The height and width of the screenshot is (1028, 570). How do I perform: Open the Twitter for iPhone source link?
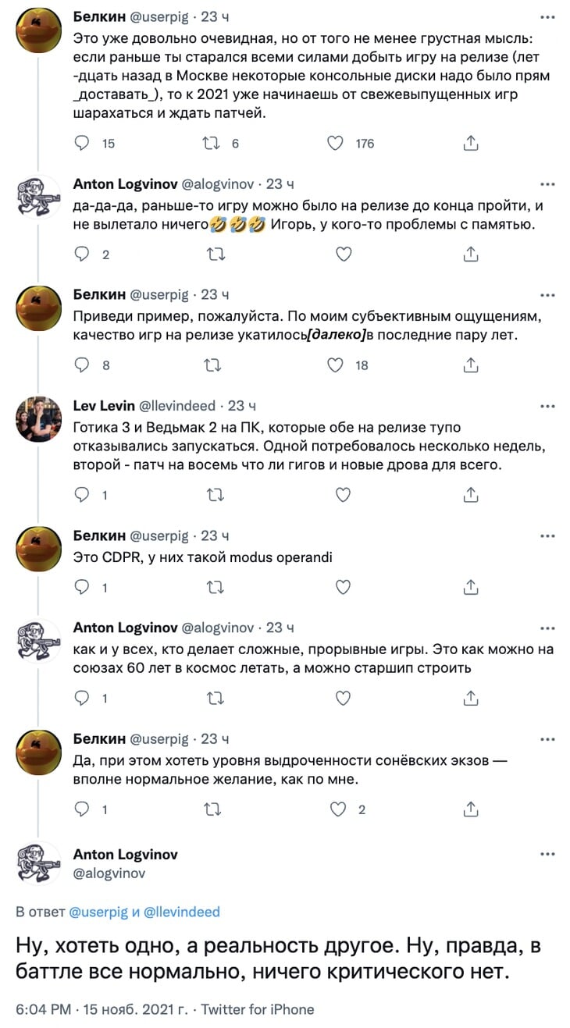pos(258,1009)
